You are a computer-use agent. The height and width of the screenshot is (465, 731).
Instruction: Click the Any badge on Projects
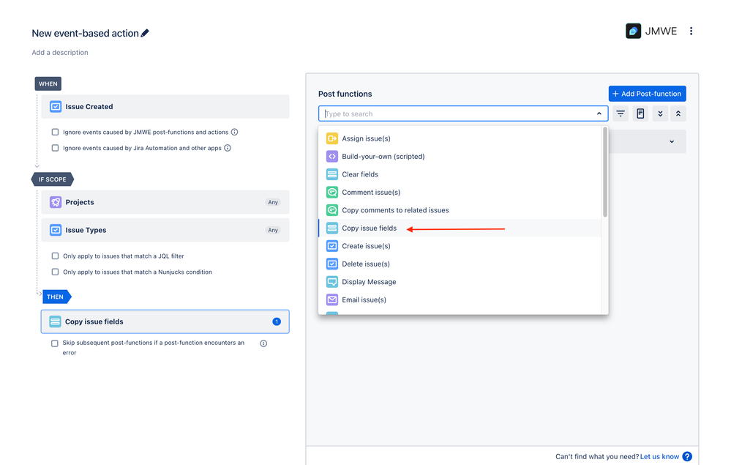[273, 202]
